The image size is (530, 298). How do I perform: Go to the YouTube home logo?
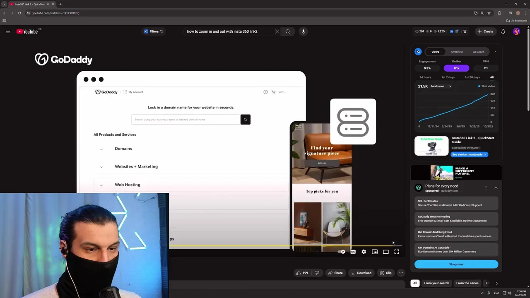pyautogui.click(x=27, y=31)
